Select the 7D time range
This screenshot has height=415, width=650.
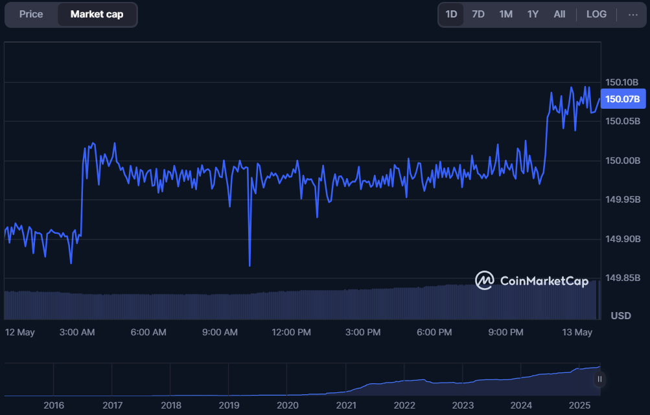coord(478,14)
